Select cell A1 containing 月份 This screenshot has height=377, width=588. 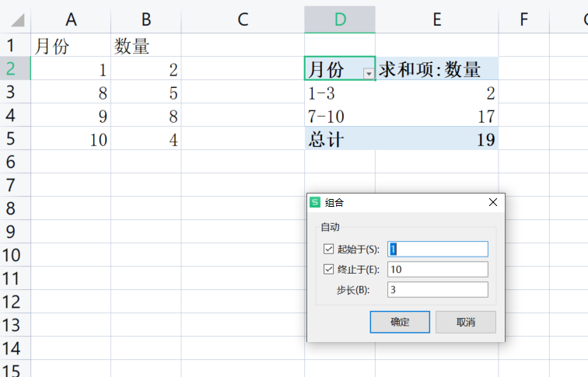click(x=71, y=45)
